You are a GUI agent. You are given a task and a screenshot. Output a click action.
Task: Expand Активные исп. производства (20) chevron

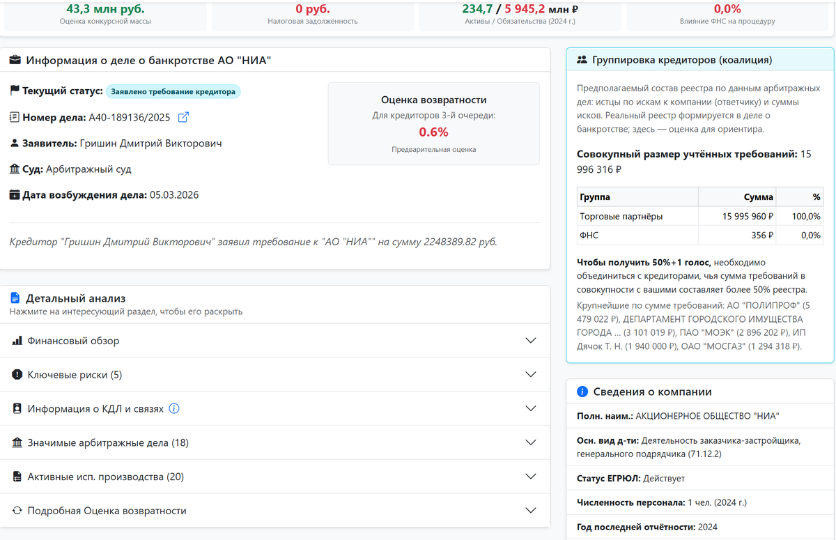pyautogui.click(x=531, y=477)
